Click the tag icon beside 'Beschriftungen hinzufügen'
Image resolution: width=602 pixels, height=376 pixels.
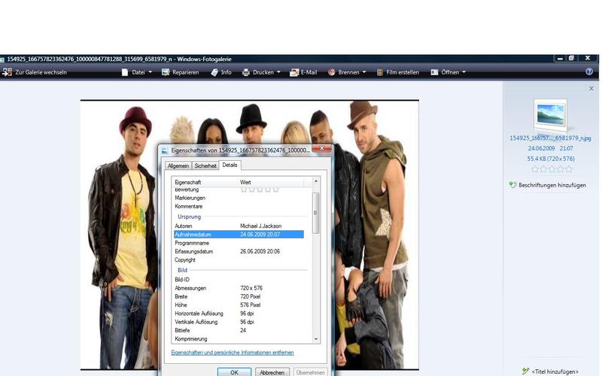coord(512,185)
